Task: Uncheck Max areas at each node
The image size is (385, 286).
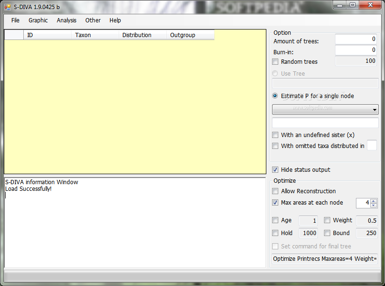Action: pos(275,203)
